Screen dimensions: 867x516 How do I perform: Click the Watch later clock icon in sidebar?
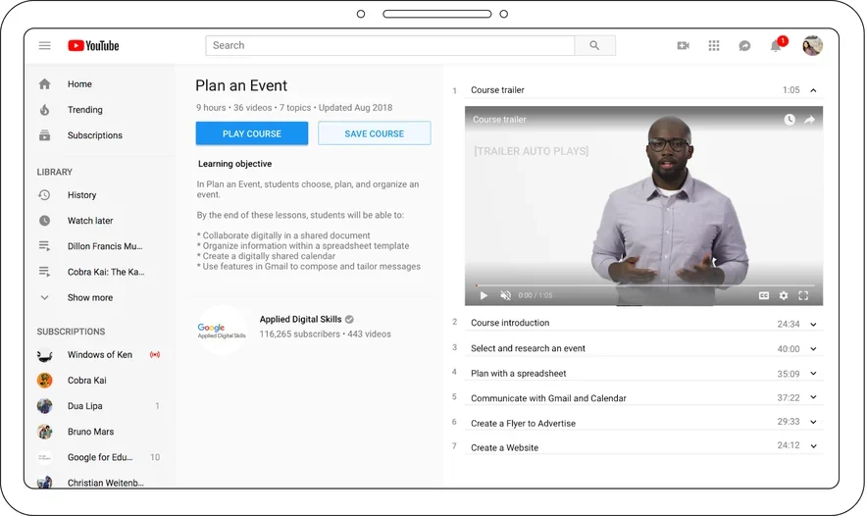tap(45, 220)
